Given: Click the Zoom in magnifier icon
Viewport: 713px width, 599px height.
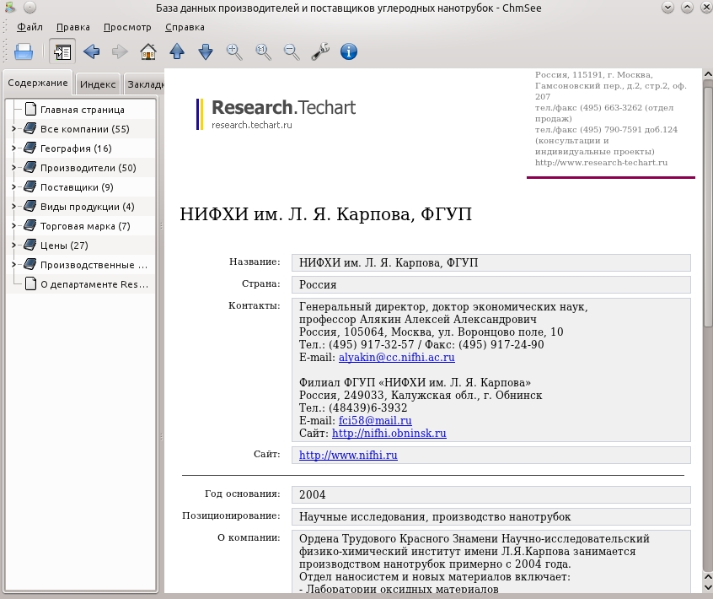Looking at the screenshot, I should tap(234, 51).
